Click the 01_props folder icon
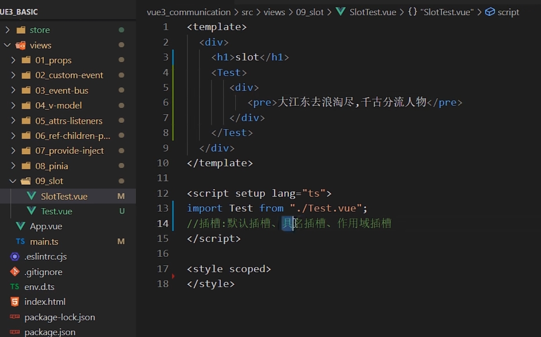Screen dimensions: 541x337 26,60
